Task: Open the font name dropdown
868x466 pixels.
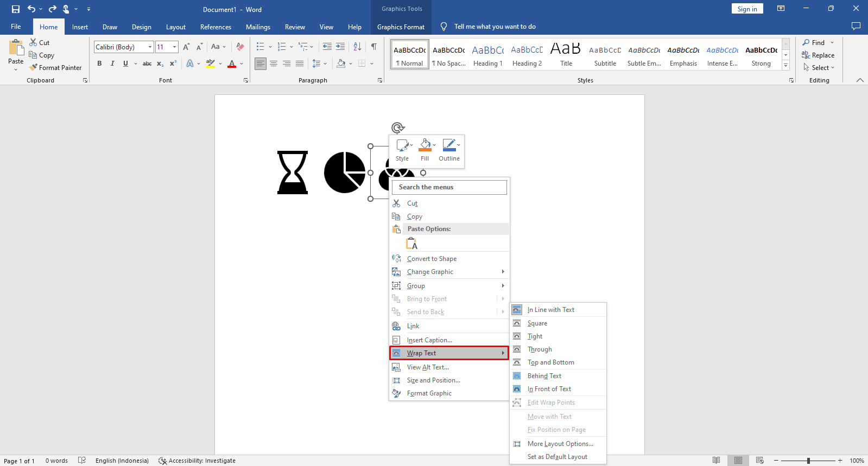Action: (150, 47)
